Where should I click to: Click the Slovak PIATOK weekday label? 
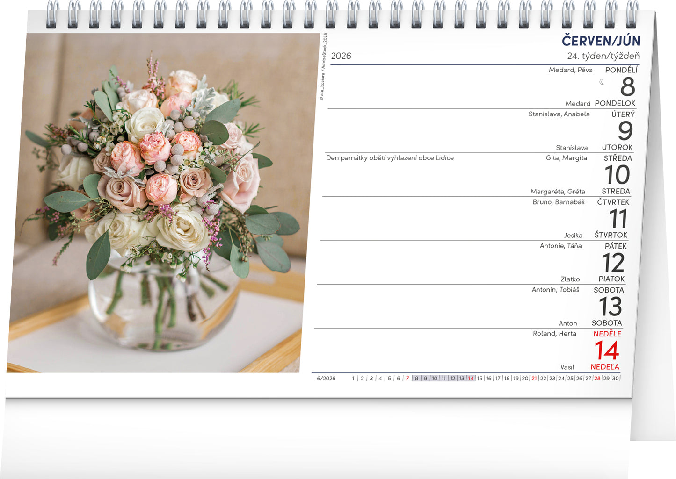coord(611,279)
